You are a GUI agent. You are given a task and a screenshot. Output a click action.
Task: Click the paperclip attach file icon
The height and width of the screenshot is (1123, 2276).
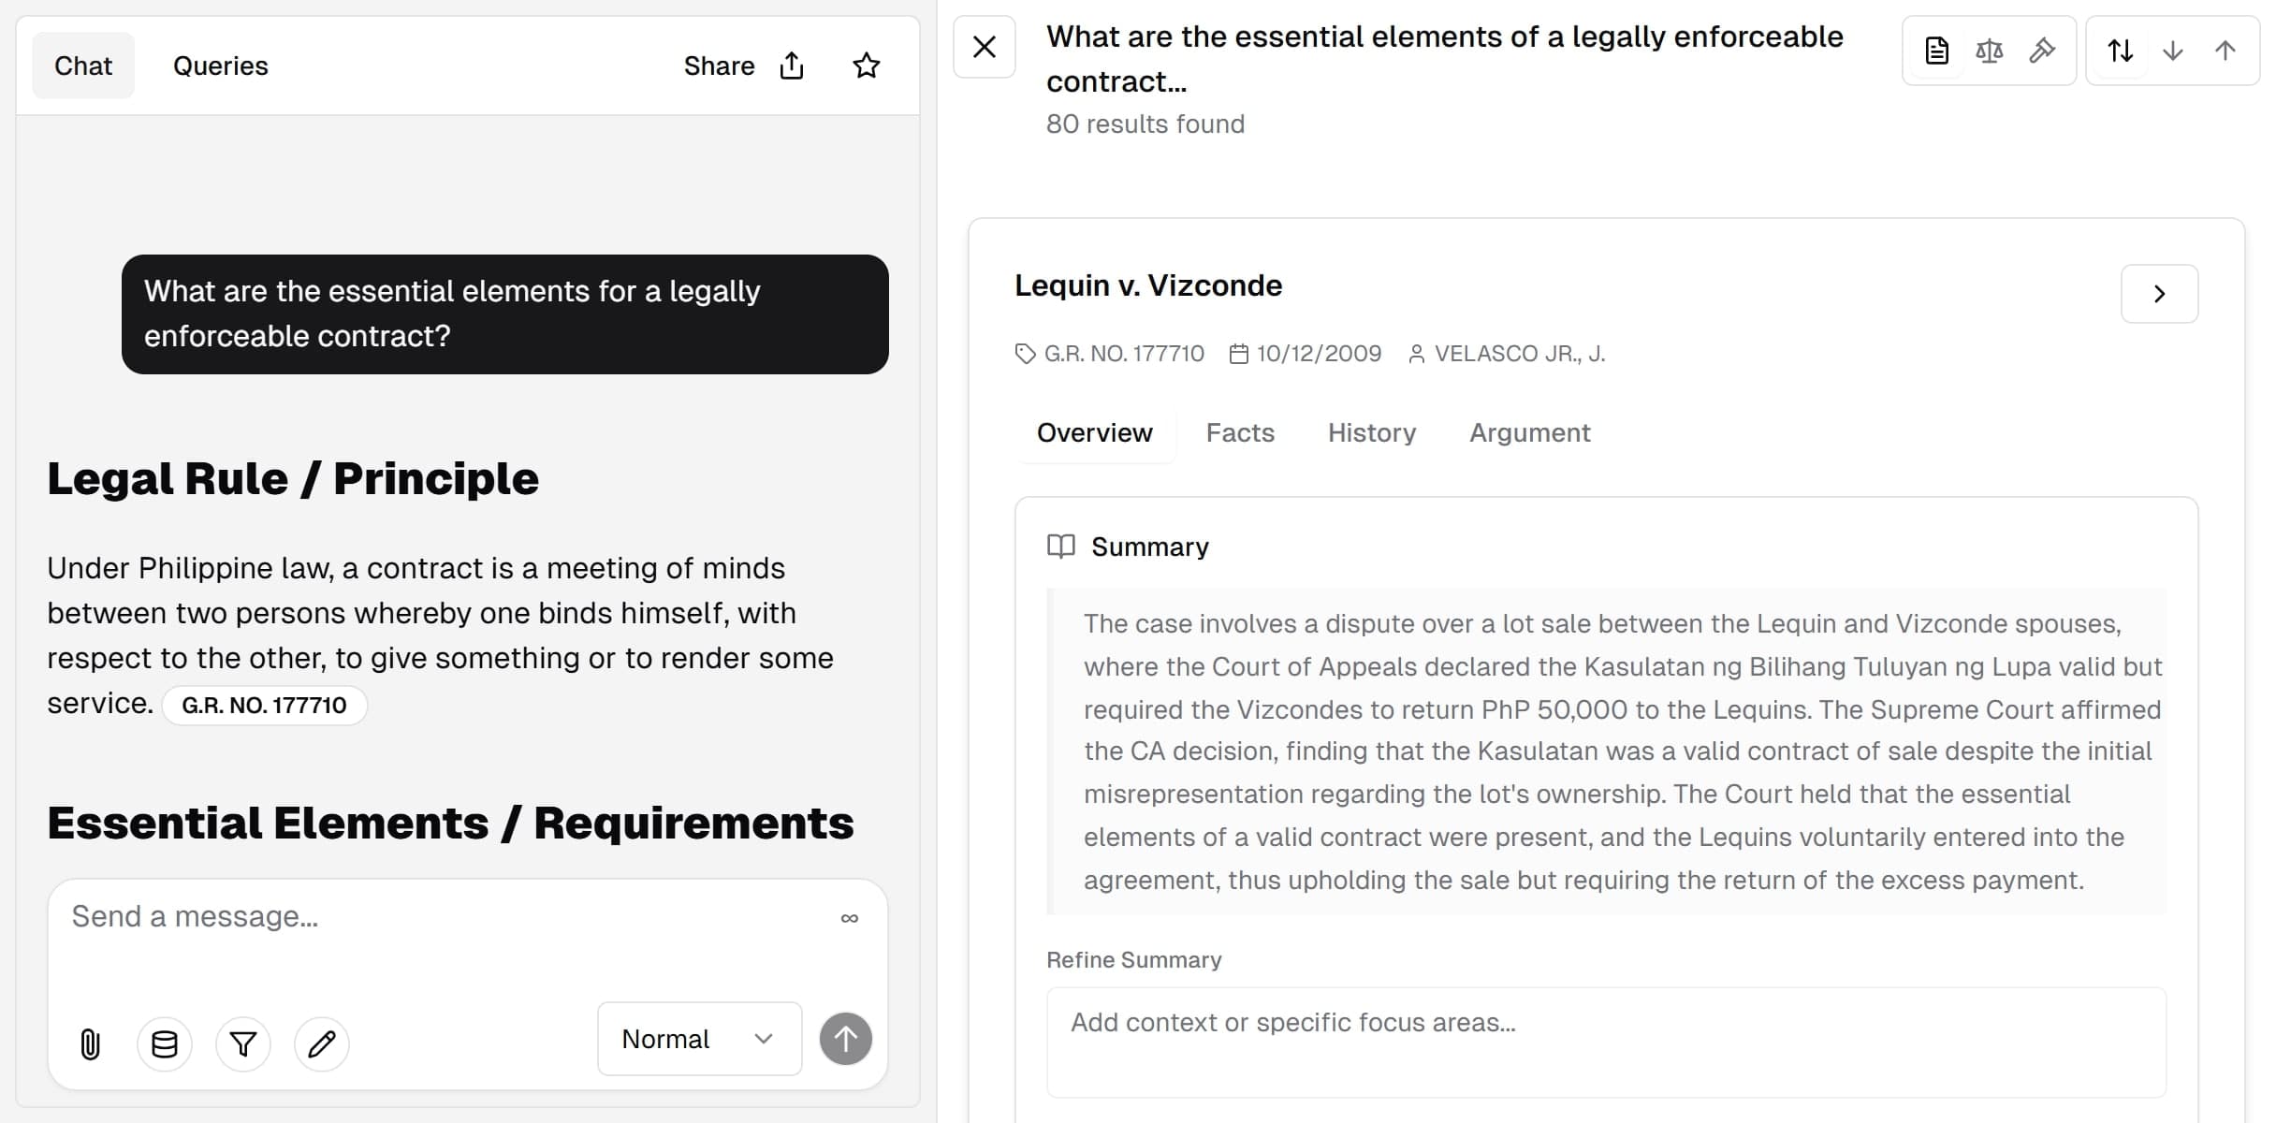[90, 1043]
